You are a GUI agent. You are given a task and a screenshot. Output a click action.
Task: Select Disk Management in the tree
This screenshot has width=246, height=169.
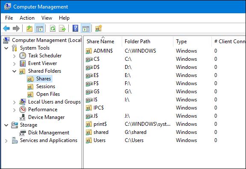coord(49,133)
